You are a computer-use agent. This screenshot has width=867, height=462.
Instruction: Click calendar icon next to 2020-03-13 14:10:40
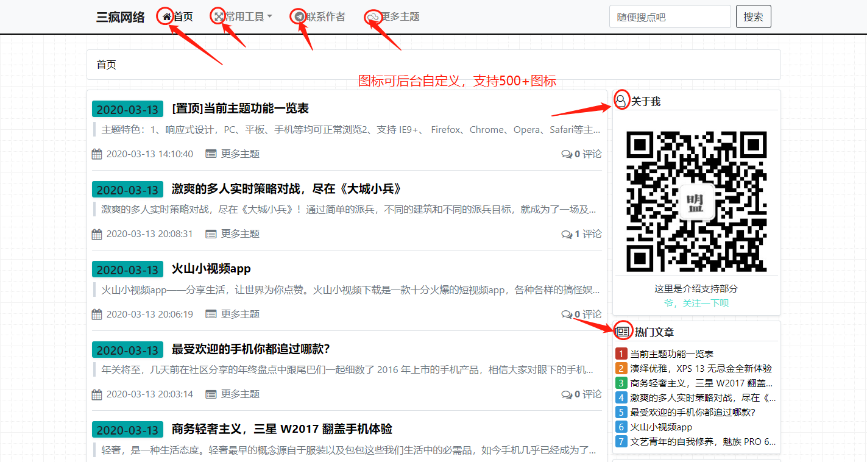click(x=97, y=154)
